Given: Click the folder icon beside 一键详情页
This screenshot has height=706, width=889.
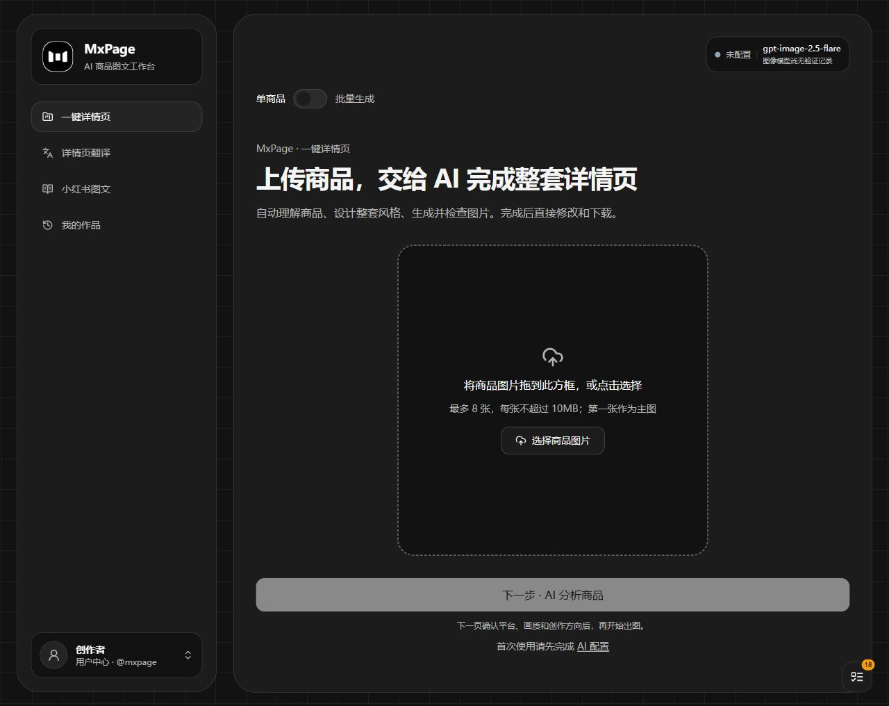Looking at the screenshot, I should click(47, 117).
